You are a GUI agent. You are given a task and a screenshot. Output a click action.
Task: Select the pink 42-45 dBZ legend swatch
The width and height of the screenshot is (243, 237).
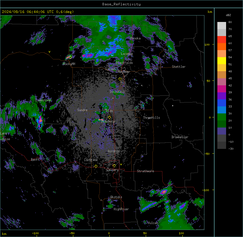click(222, 82)
